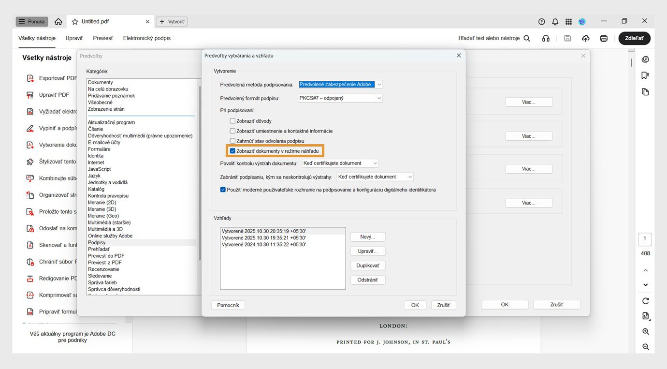Switch to Všetky nástroje tab
This screenshot has width=667, height=369.
(37, 38)
